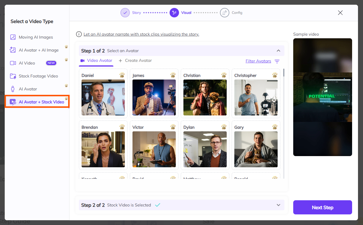363x225 pixels.
Task: Select Daniel doctor avatar thumbnail
Action: point(103,97)
